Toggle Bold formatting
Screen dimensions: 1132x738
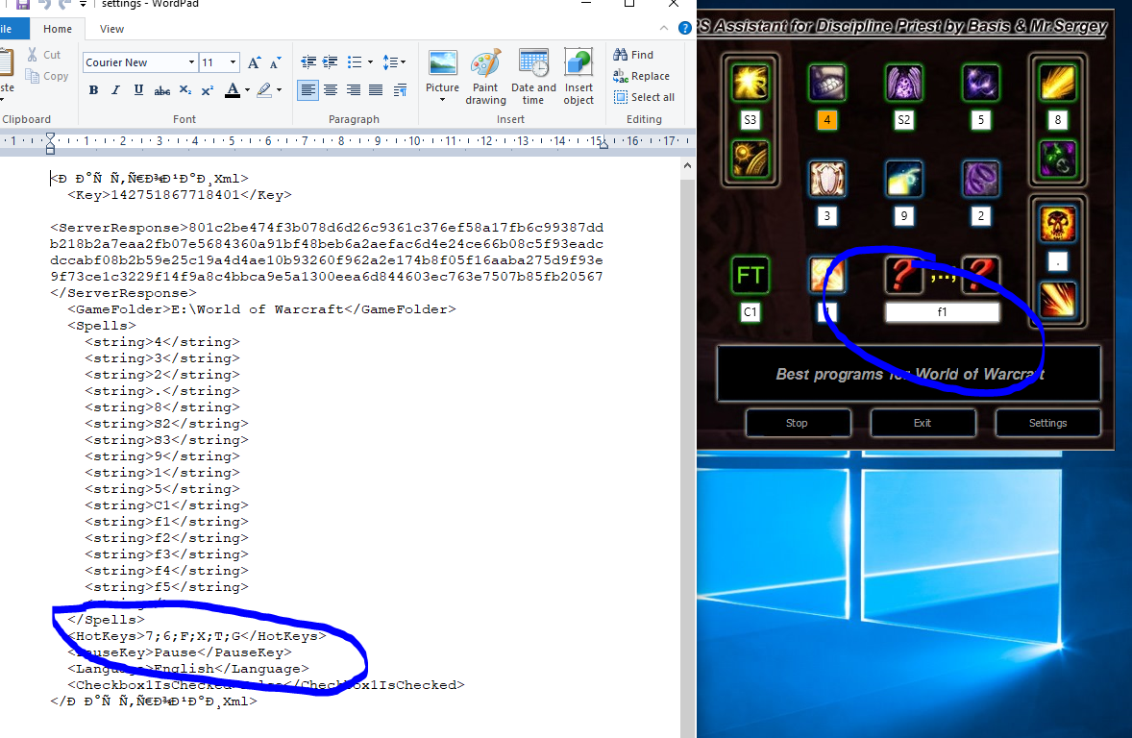(93, 90)
